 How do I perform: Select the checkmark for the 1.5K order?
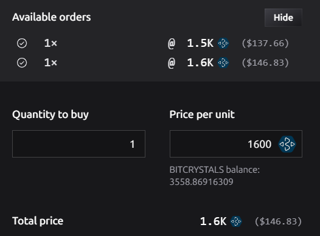(x=22, y=43)
